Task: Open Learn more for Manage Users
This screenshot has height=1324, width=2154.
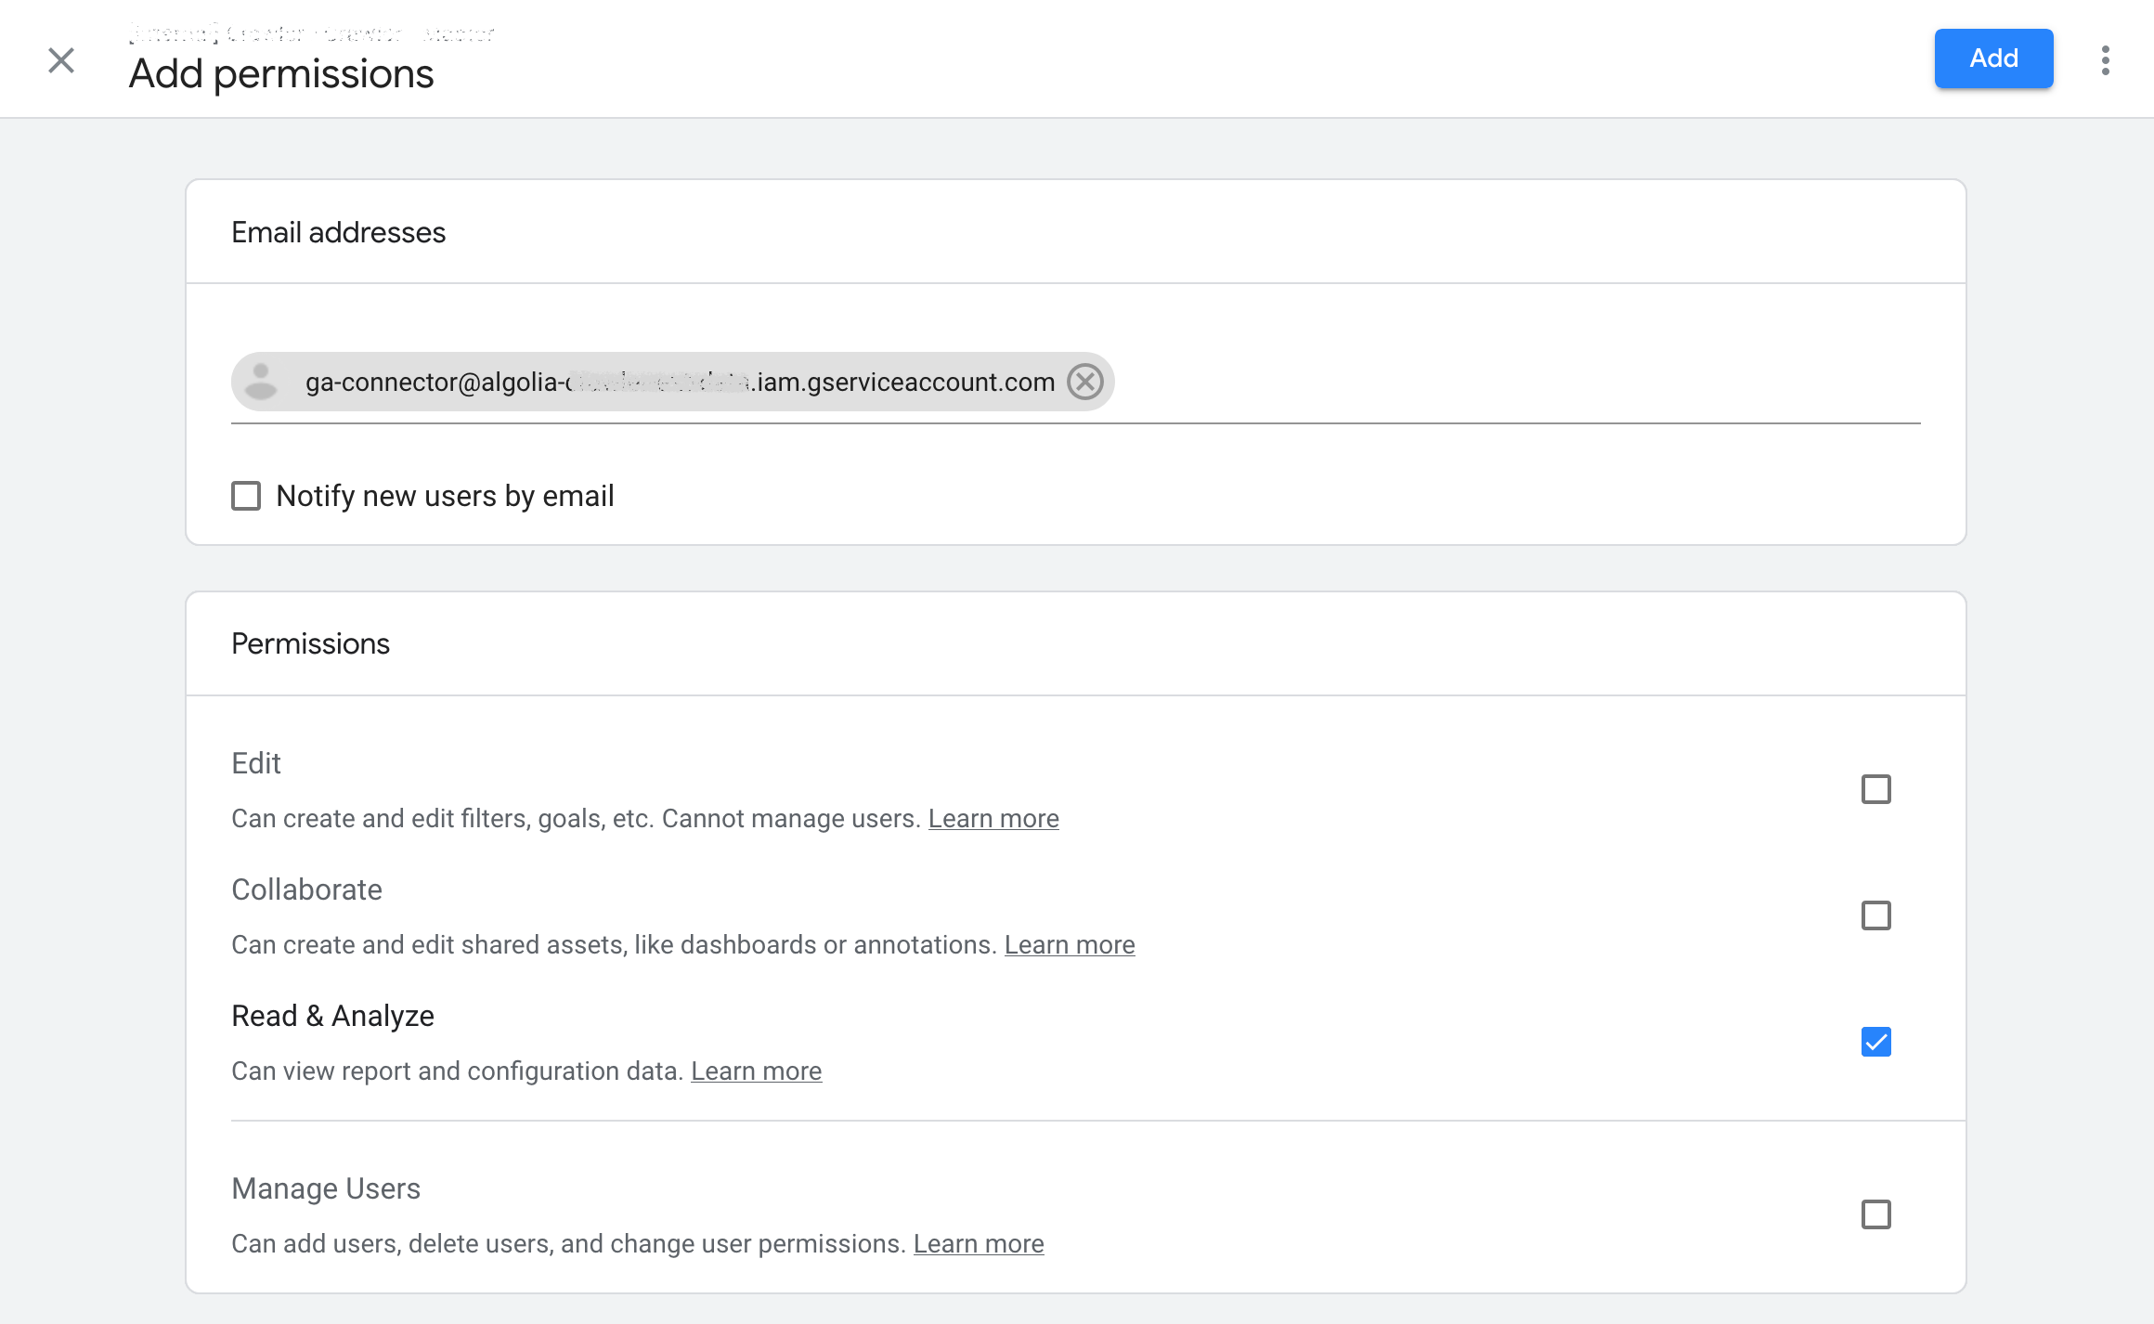Action: point(979,1243)
